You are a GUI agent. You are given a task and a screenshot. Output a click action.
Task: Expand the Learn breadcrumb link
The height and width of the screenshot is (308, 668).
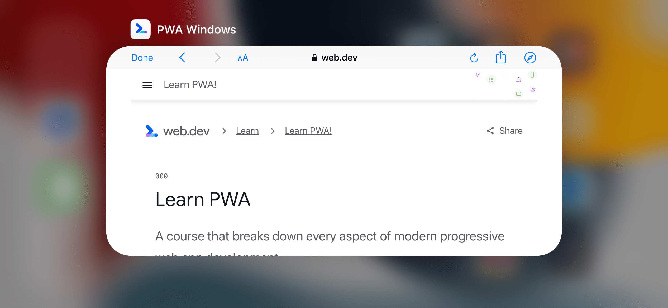tap(247, 130)
